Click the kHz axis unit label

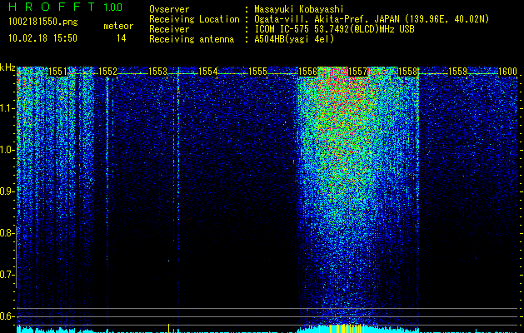point(7,67)
